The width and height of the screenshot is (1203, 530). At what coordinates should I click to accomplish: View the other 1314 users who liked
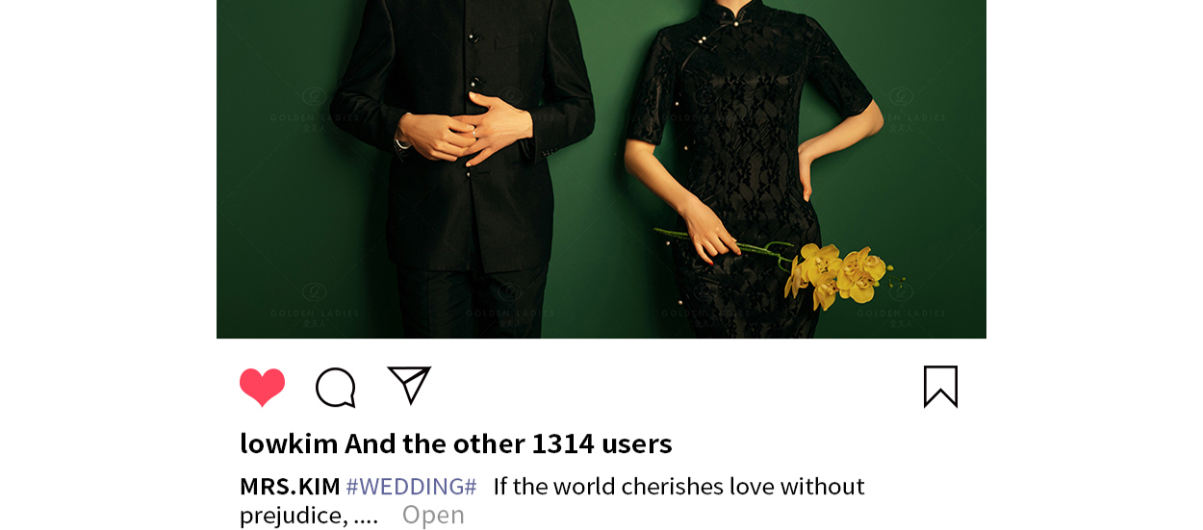[508, 443]
